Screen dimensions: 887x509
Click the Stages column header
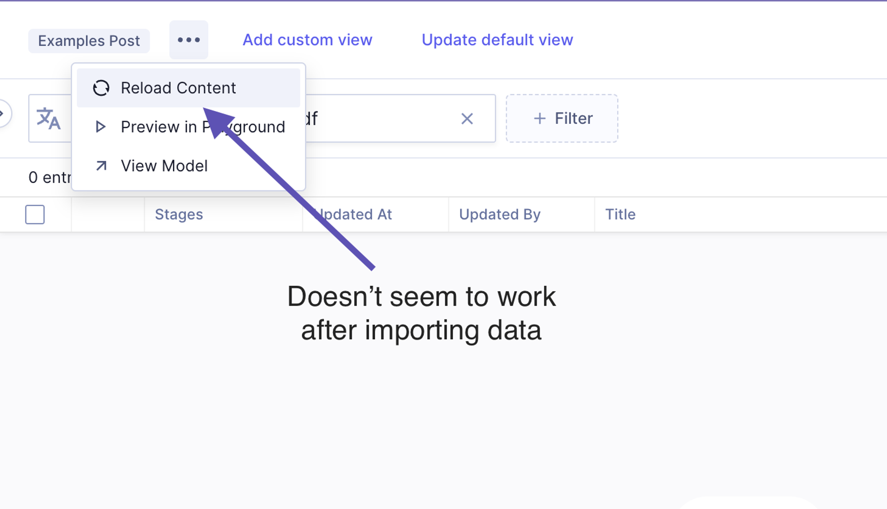pos(179,215)
